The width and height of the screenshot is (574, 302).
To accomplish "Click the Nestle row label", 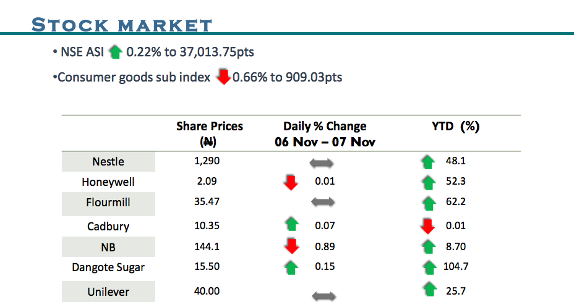I will click(108, 162).
